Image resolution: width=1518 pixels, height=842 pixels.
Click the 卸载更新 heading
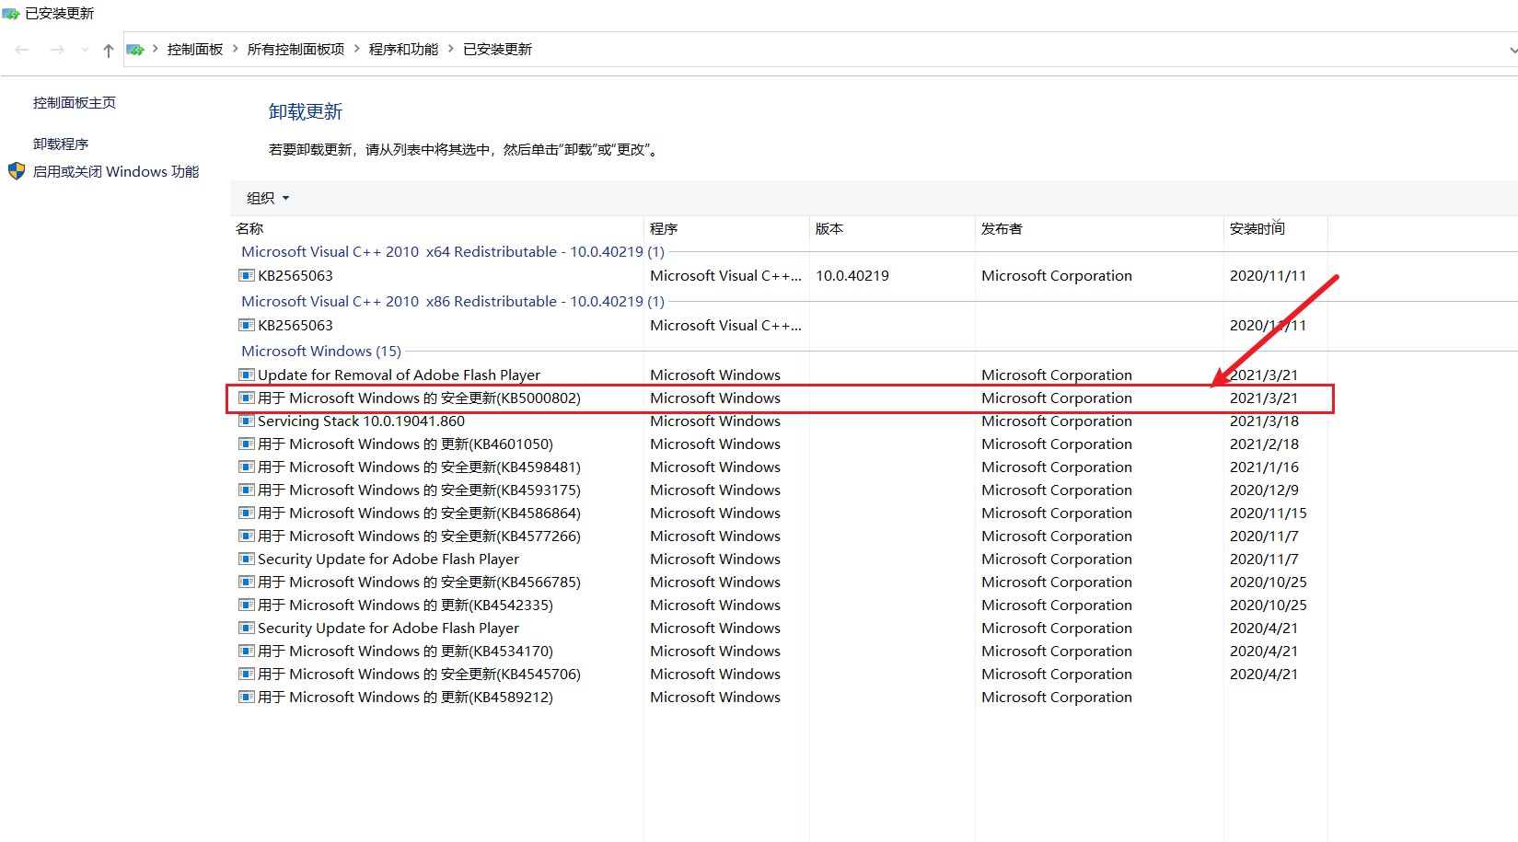tap(306, 112)
